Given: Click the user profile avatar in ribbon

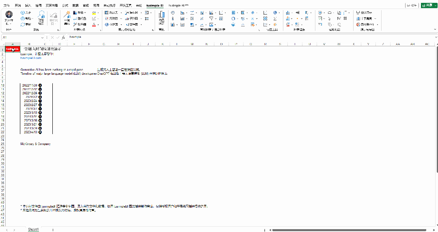Looking at the screenshot, I should click(9, 15).
